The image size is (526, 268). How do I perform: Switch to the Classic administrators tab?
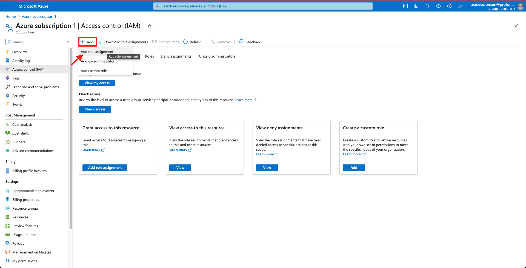(217, 56)
